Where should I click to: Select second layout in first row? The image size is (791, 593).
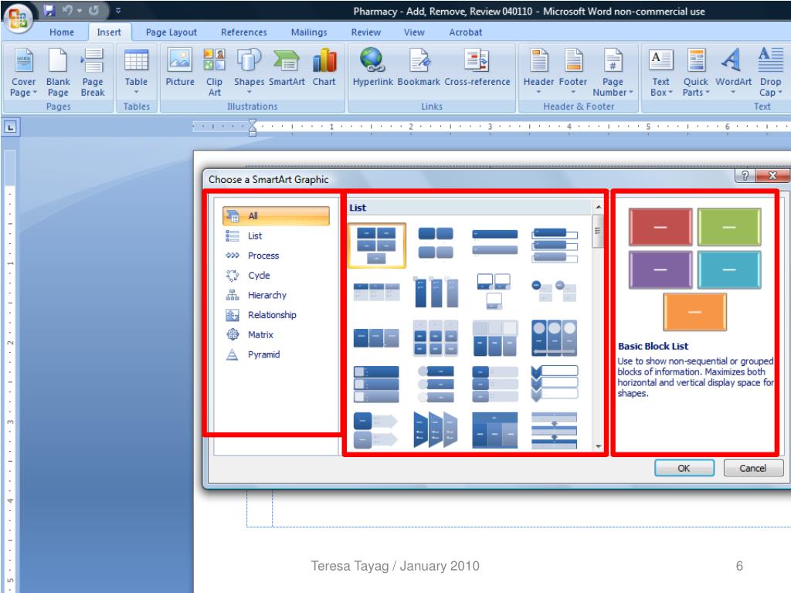[436, 243]
